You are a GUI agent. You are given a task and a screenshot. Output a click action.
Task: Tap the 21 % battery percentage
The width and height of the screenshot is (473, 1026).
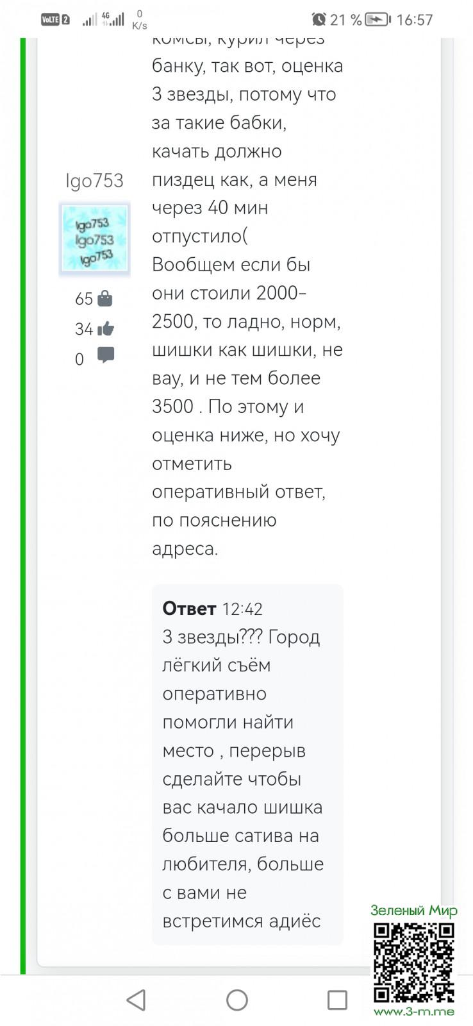(x=346, y=20)
